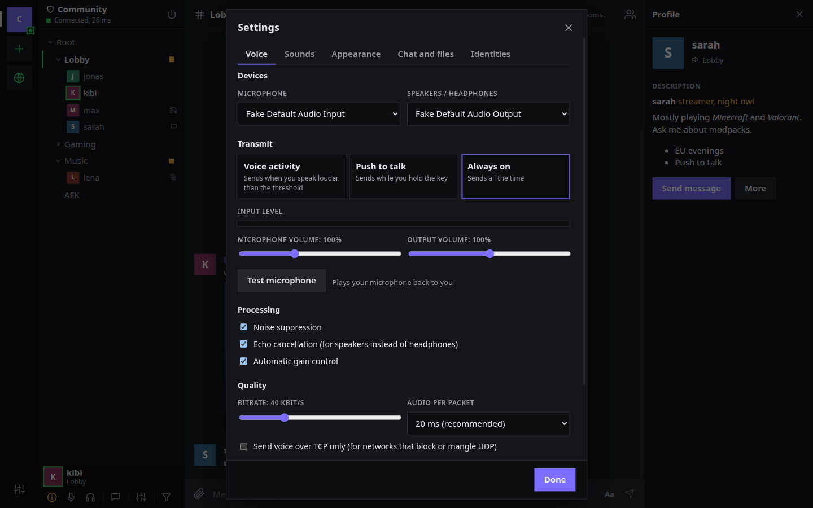Click the Input level meter bar

tap(404, 224)
